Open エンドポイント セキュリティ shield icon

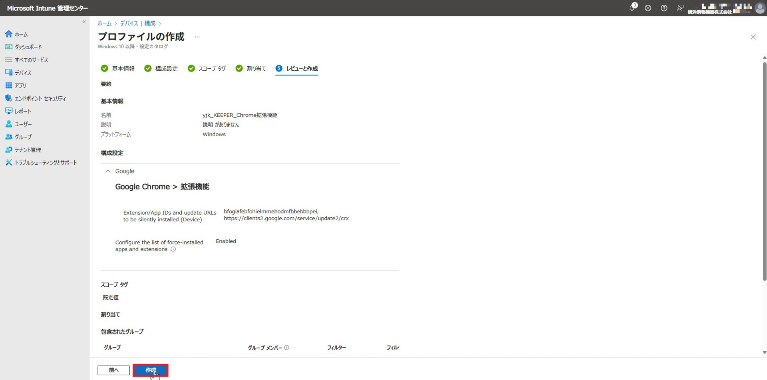[x=9, y=98]
